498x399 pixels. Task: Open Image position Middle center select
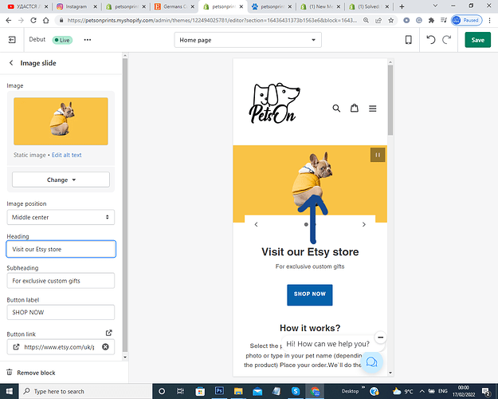point(61,217)
